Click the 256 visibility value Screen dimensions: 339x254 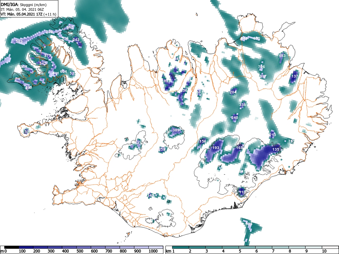click(184, 90)
